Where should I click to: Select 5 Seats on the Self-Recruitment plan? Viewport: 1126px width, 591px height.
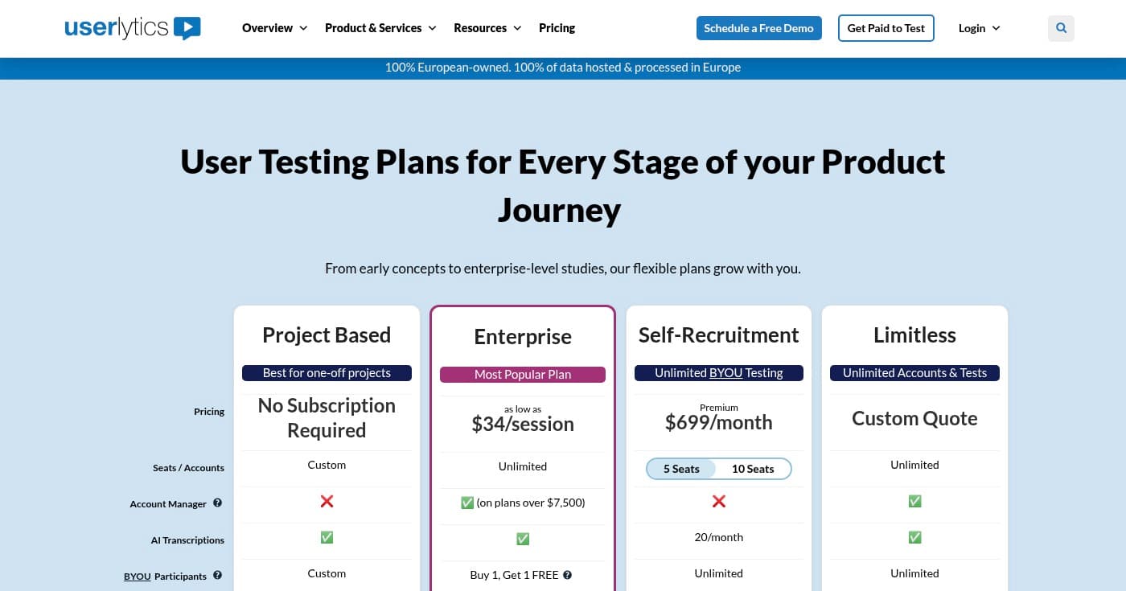click(681, 469)
